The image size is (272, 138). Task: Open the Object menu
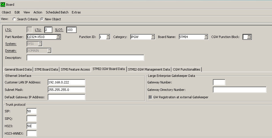[6, 12]
